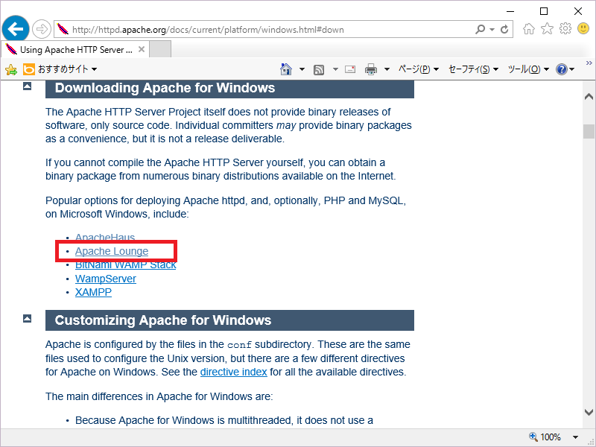Click the browser Back button
The height and width of the screenshot is (447, 596).
pos(15,29)
